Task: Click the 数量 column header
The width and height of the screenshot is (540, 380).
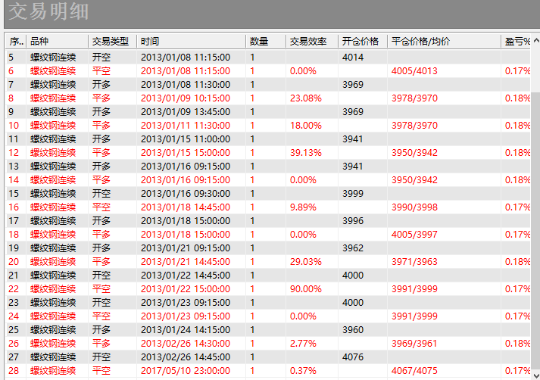Action: pyautogui.click(x=266, y=42)
